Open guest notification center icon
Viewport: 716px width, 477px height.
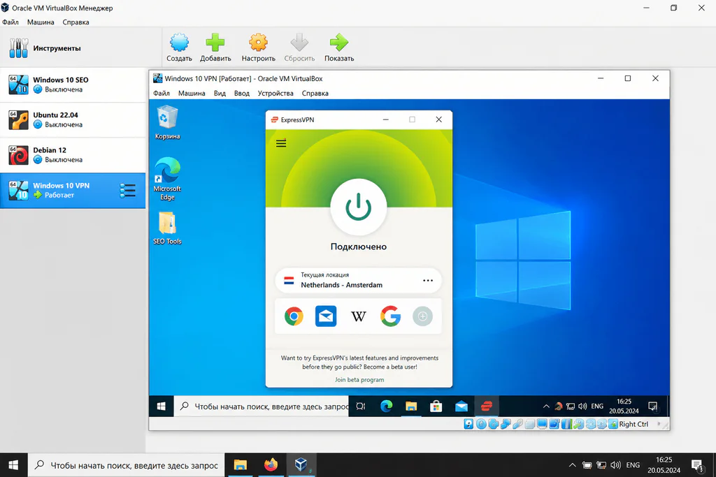653,406
